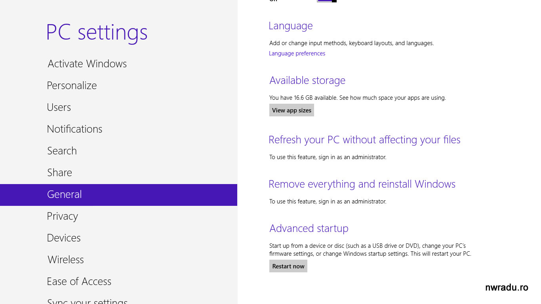Click the Restart now button
541x304 pixels.
pyautogui.click(x=288, y=266)
